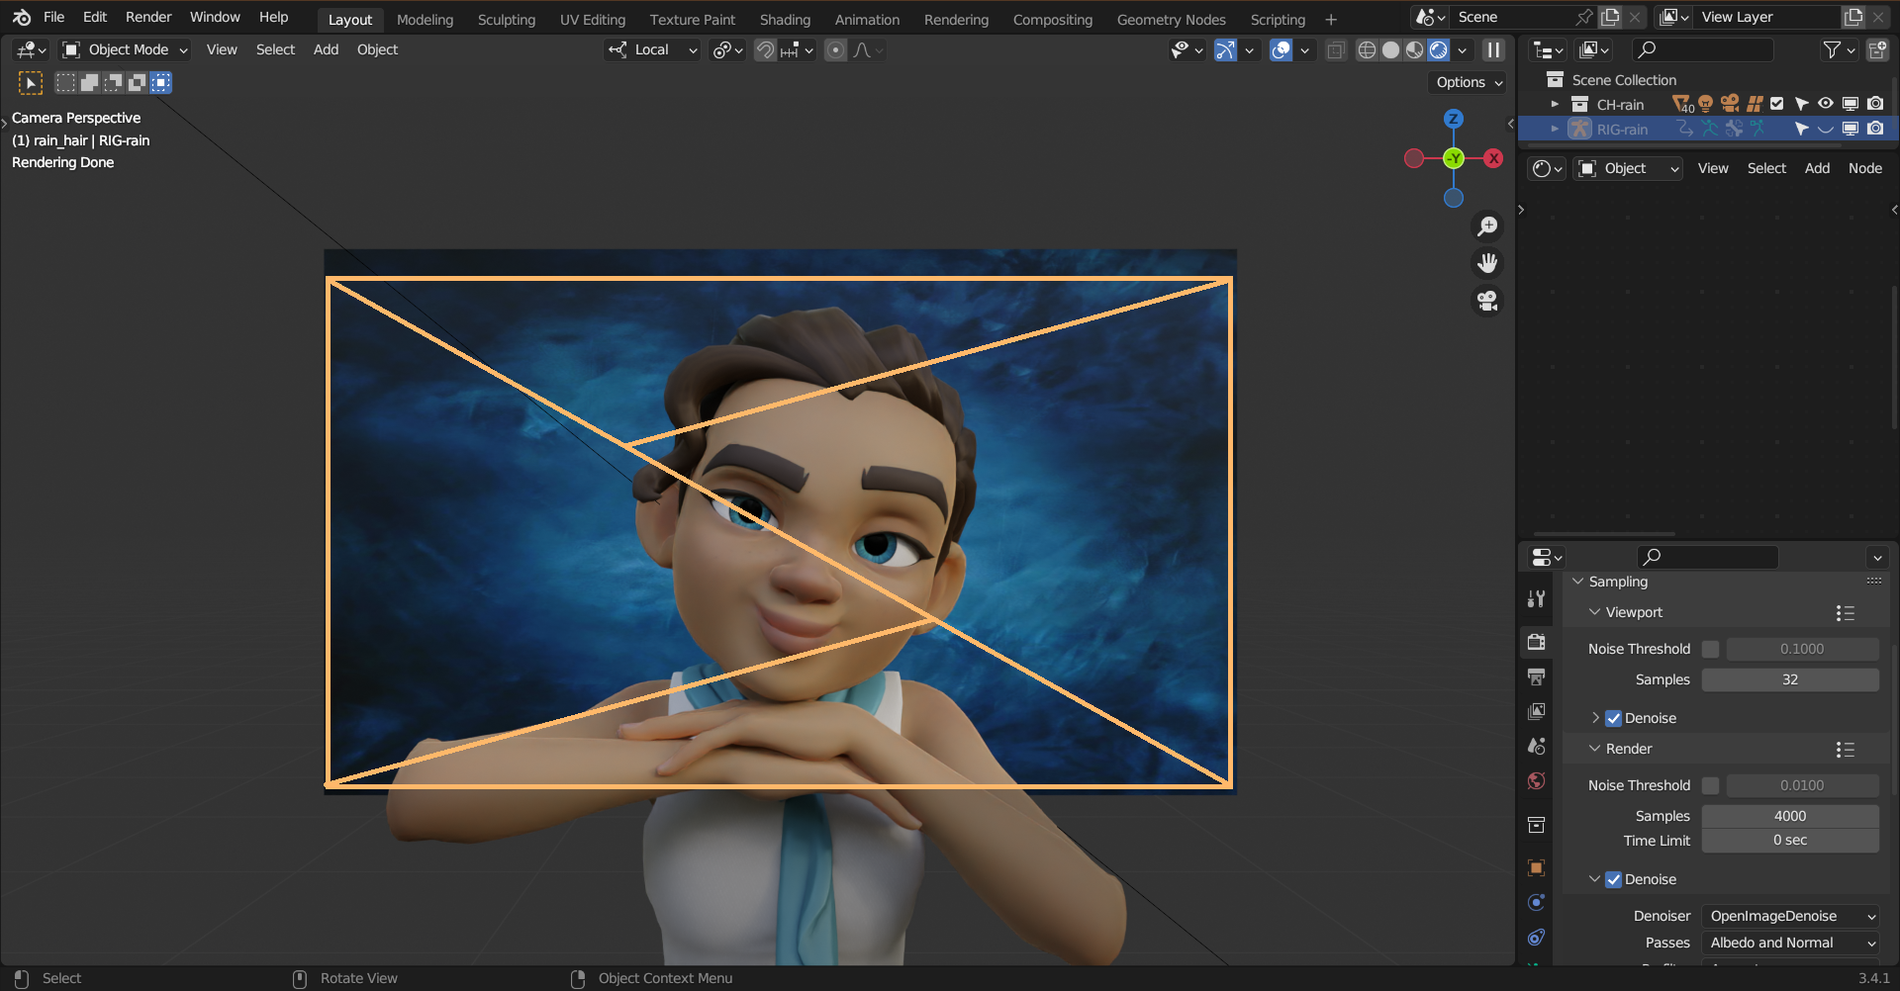
Task: Collapse the Sampling panel
Action: (1578, 583)
